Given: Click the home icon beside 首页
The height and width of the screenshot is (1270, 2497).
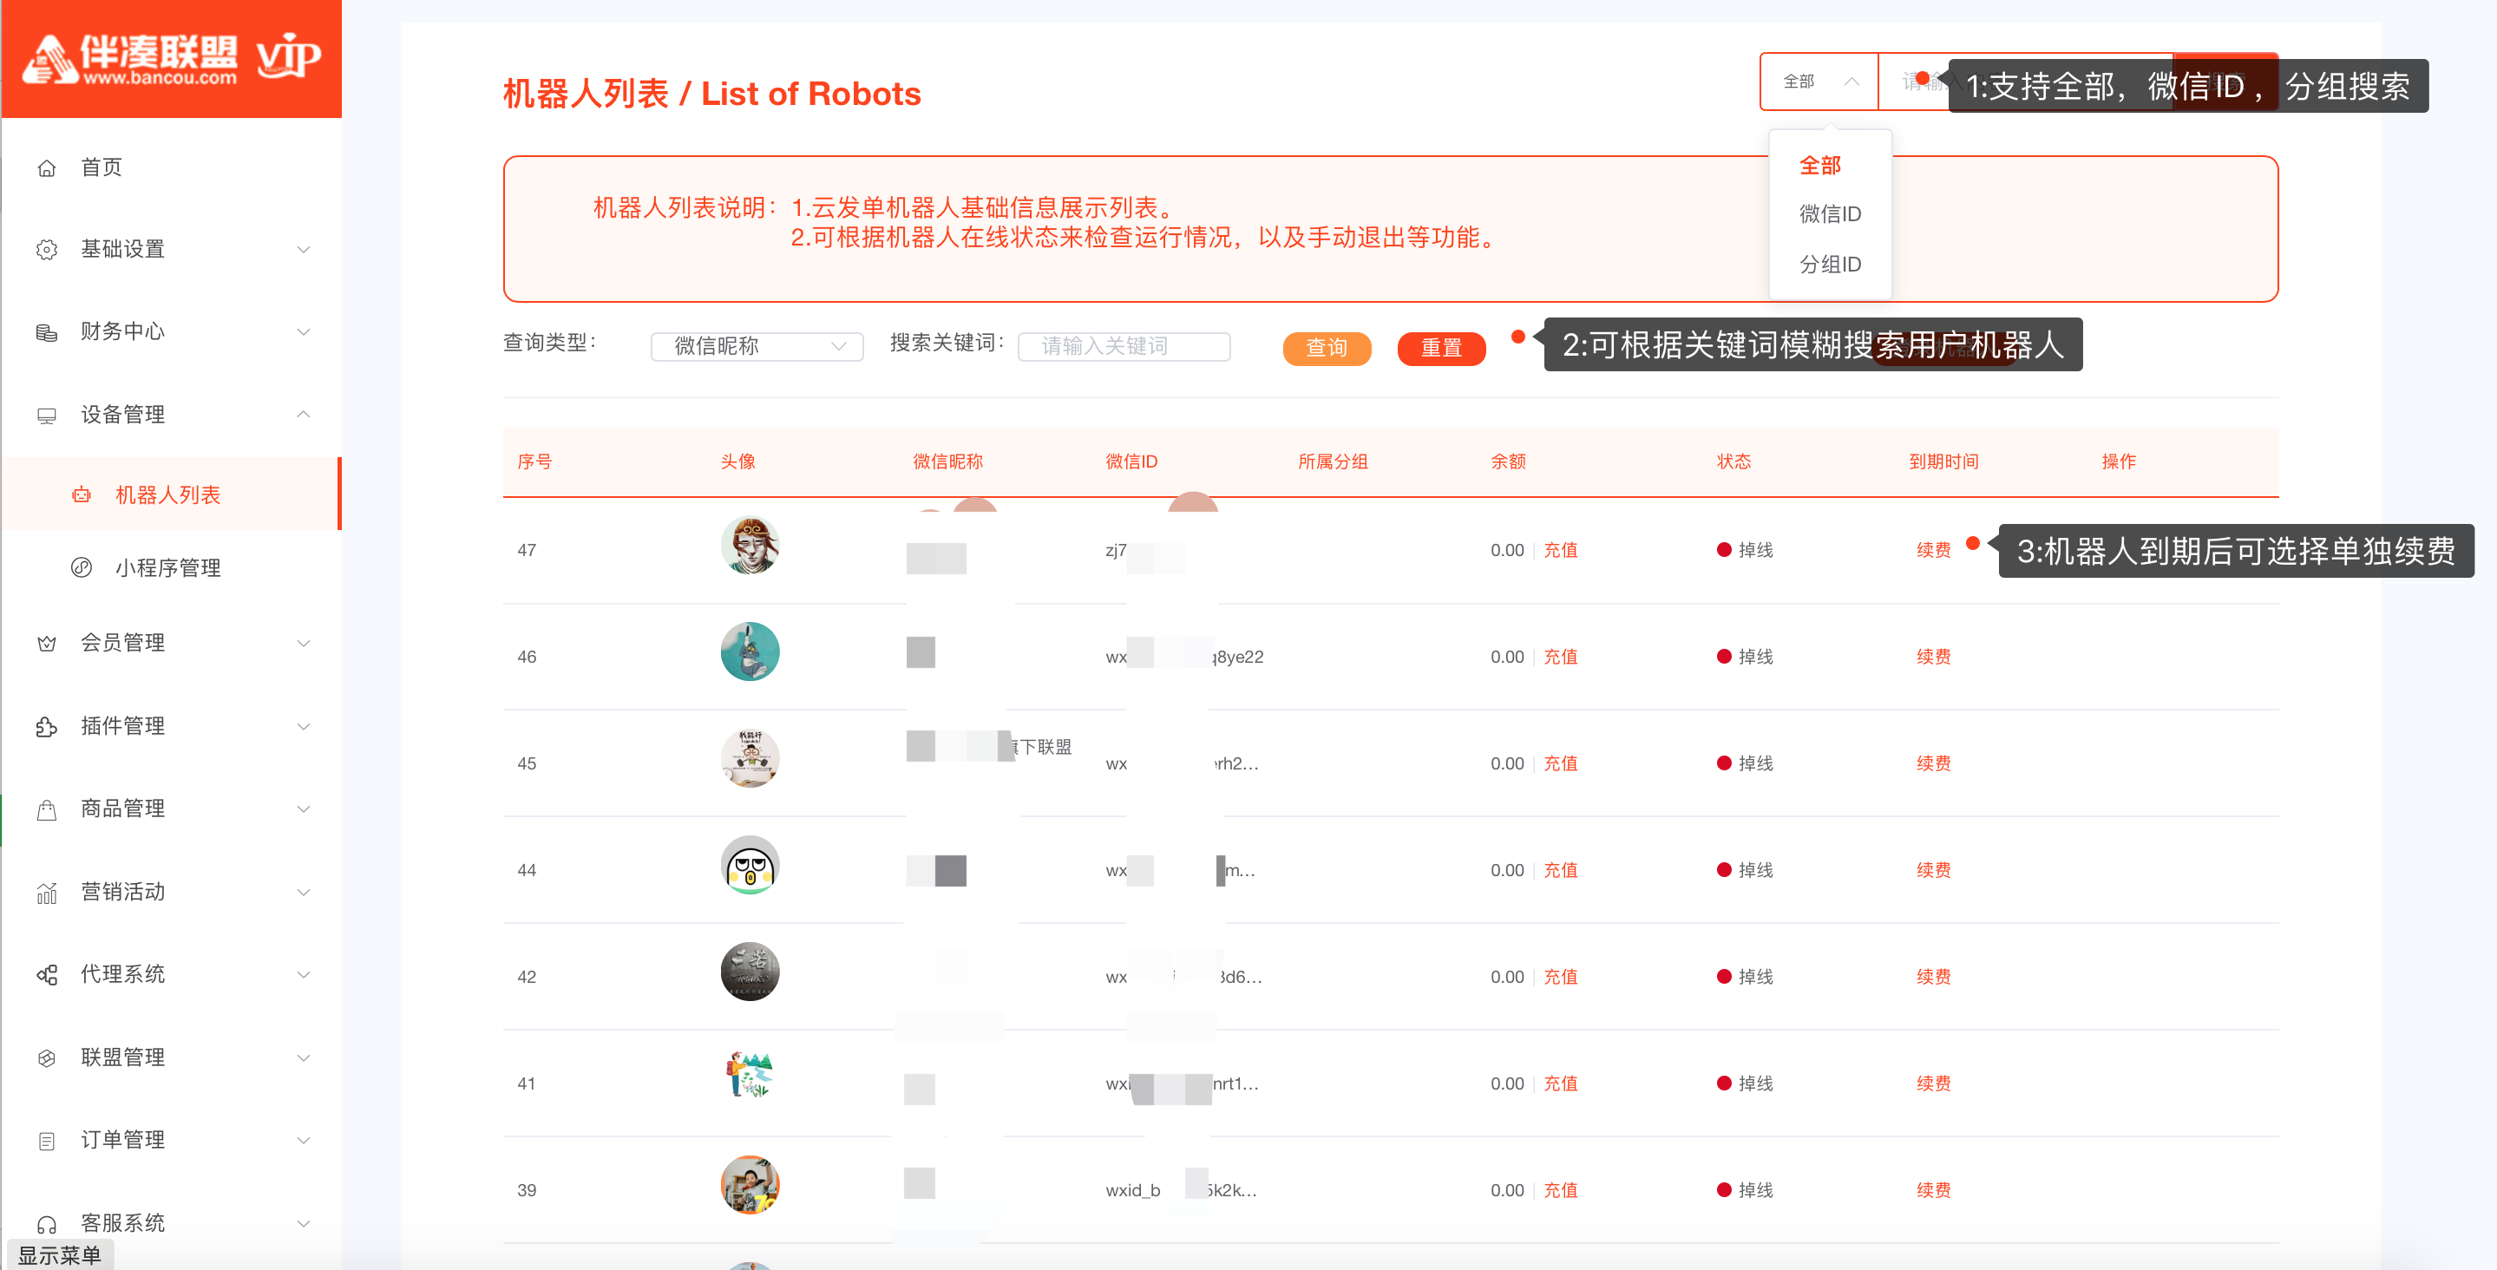Looking at the screenshot, I should (x=47, y=167).
